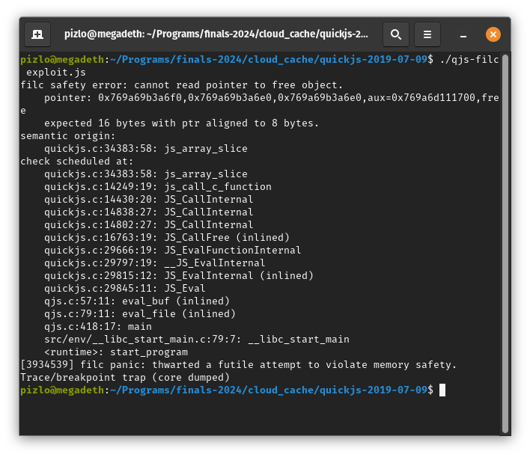Click the window title pizlo@megadeth
The width and height of the screenshot is (530, 457).
[x=216, y=34]
